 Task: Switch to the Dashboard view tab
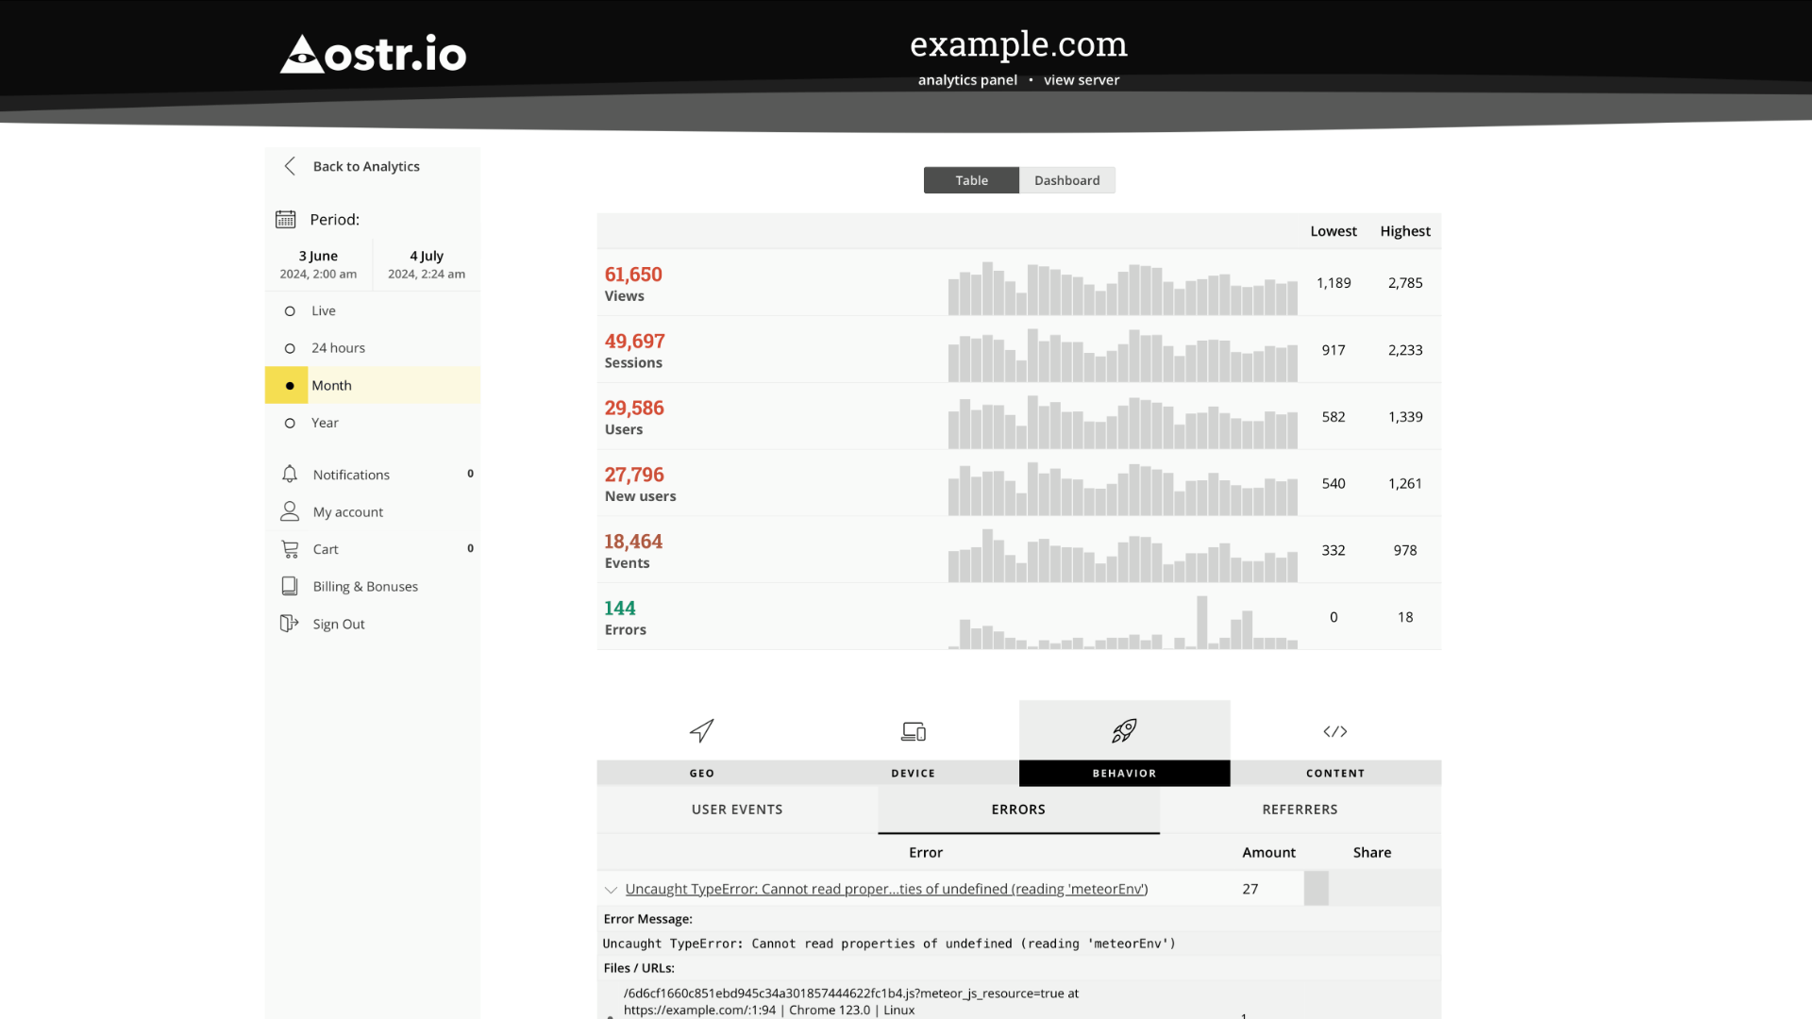pyautogui.click(x=1066, y=180)
